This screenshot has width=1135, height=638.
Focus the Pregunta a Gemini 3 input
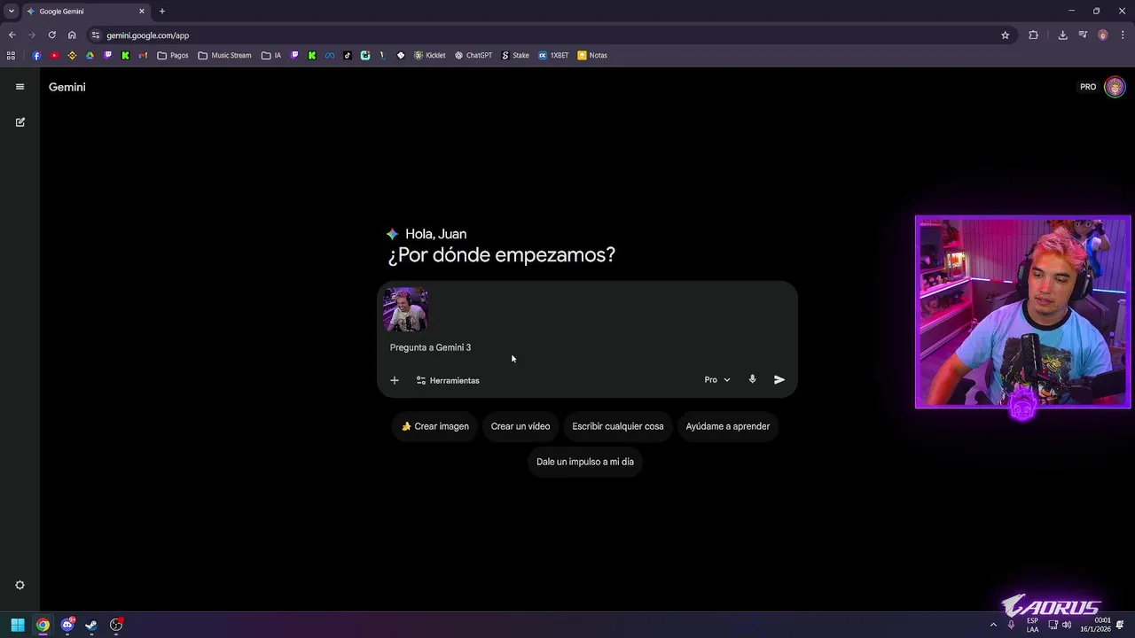(587, 347)
